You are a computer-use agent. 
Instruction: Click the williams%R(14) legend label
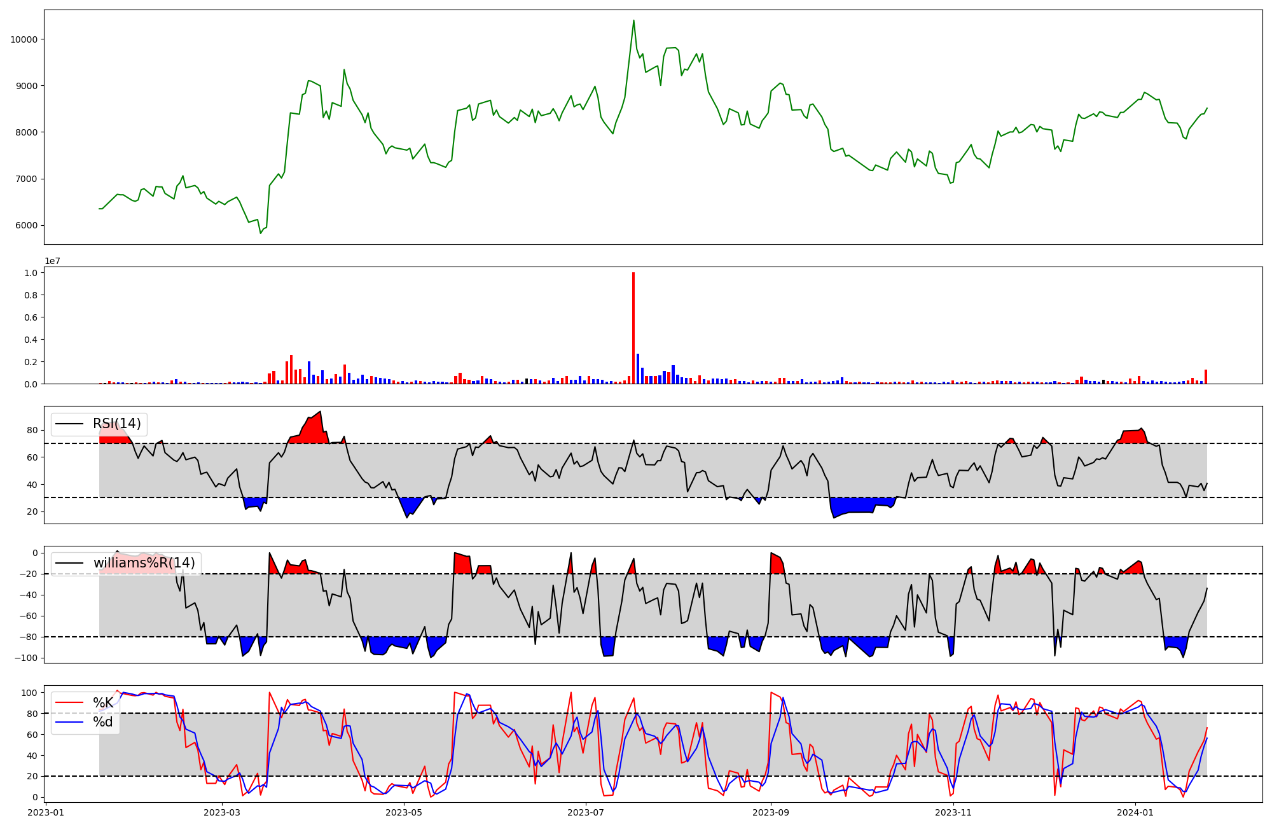[144, 563]
